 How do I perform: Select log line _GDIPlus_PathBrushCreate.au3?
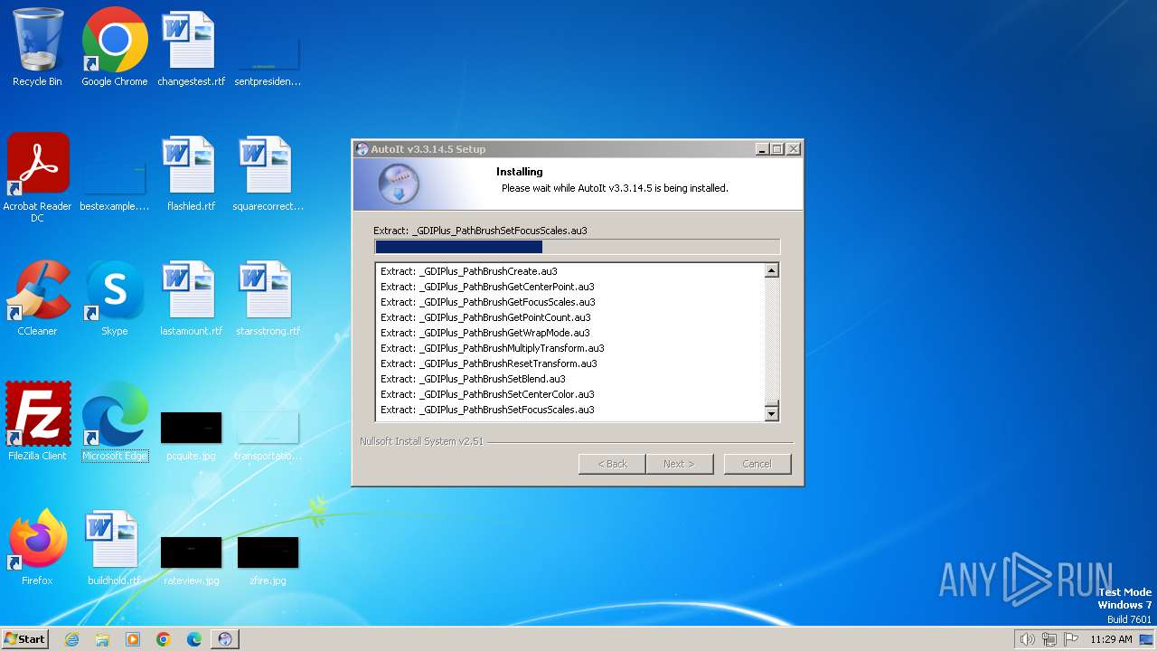[x=469, y=271]
